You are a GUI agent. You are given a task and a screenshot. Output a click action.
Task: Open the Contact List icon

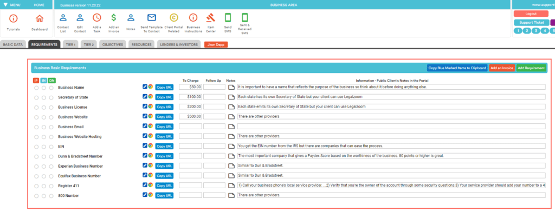pyautogui.click(x=63, y=18)
